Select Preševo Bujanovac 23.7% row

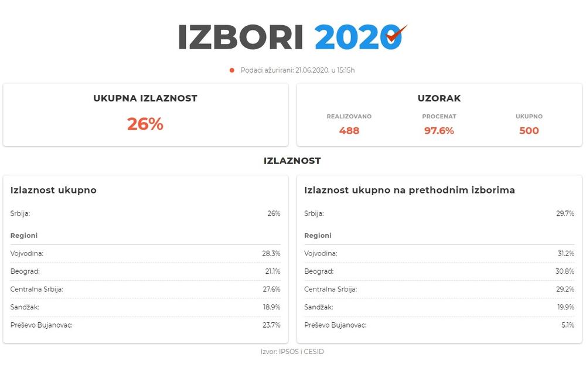click(145, 325)
